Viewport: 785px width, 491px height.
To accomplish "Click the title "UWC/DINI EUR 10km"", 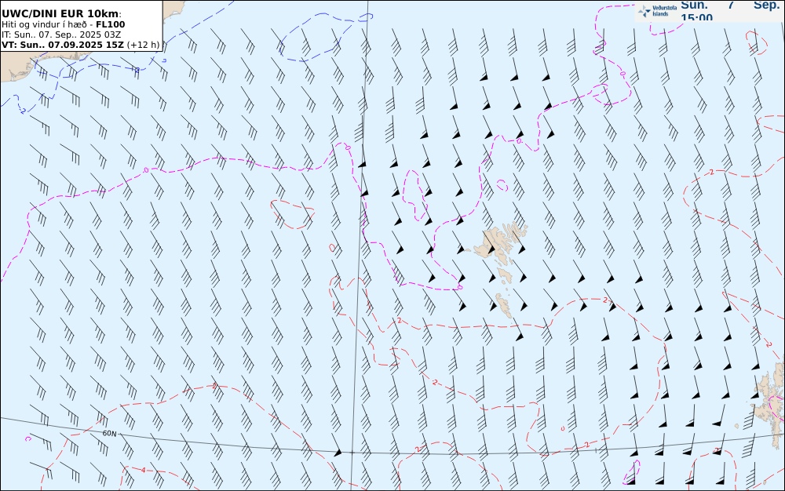I will 60,13.
